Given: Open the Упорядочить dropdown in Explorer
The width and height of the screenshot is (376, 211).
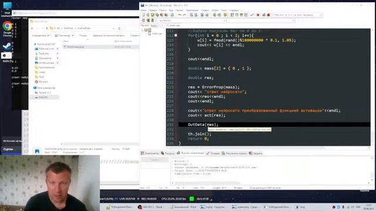Looking at the screenshot, I should pyautogui.click(x=41, y=35).
